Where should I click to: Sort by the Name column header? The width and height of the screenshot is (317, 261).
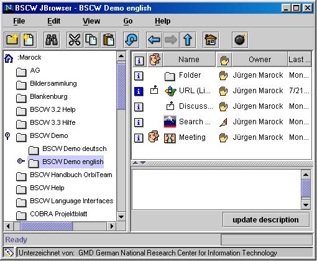pyautogui.click(x=189, y=60)
